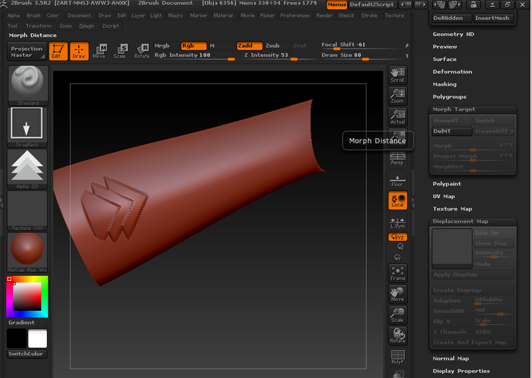Click the Actual size view icon

397,117
